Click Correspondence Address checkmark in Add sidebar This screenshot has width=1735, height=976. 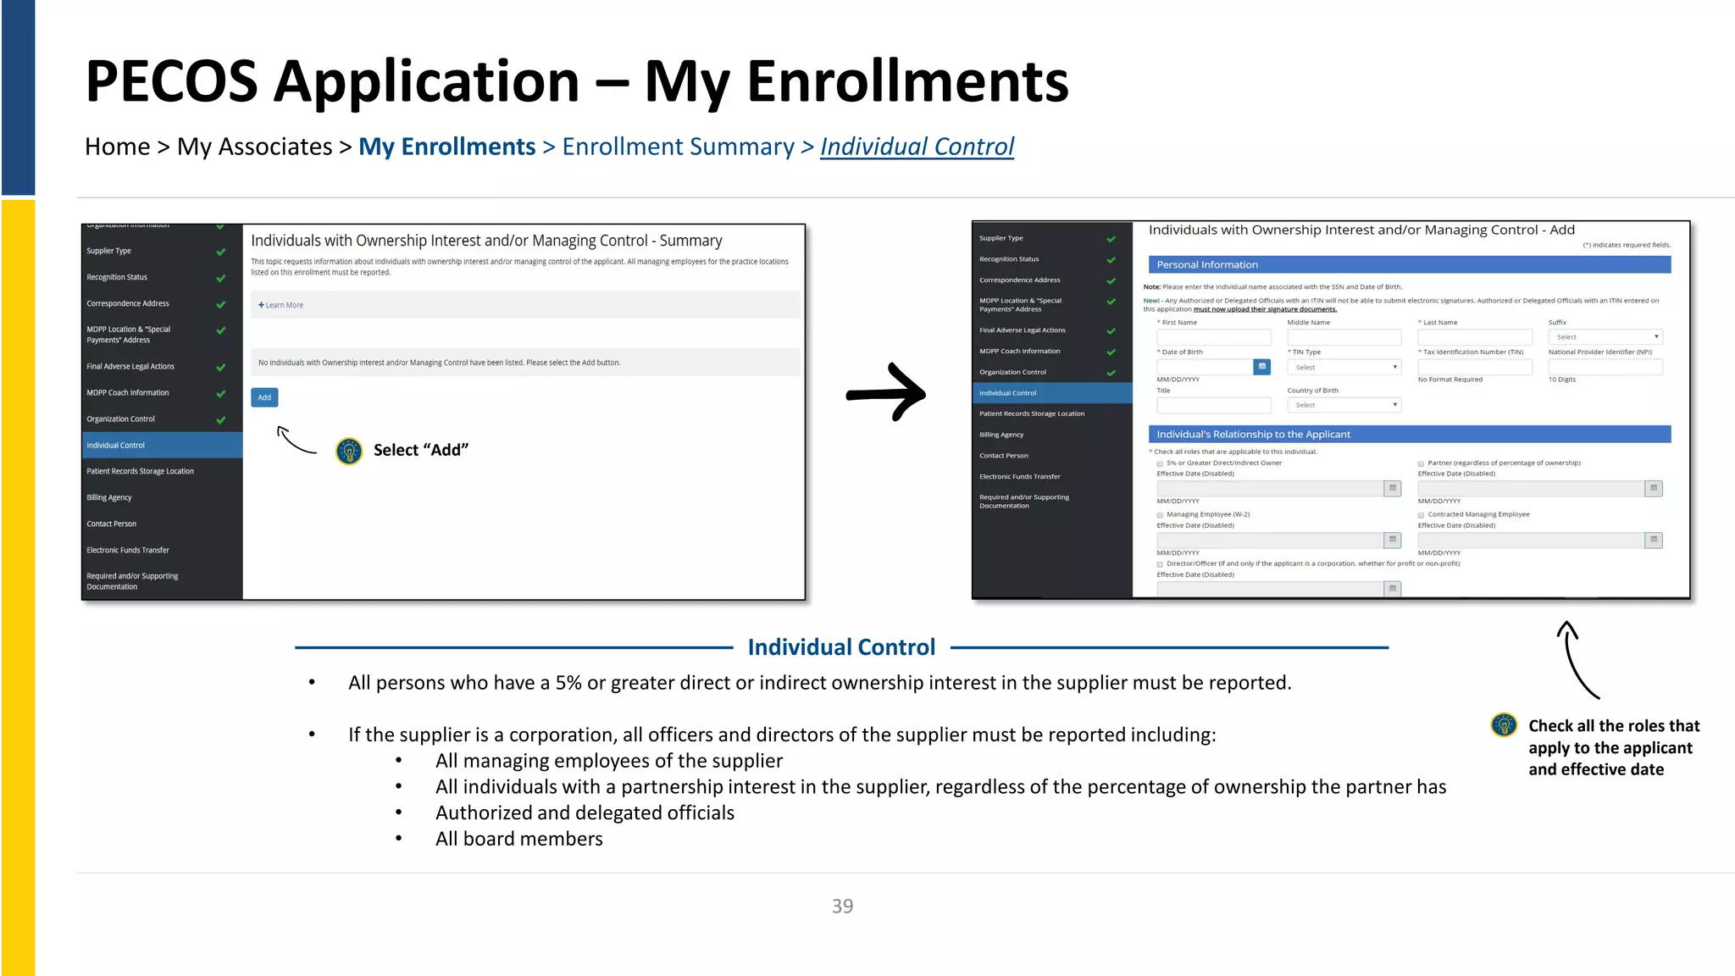tap(1111, 280)
